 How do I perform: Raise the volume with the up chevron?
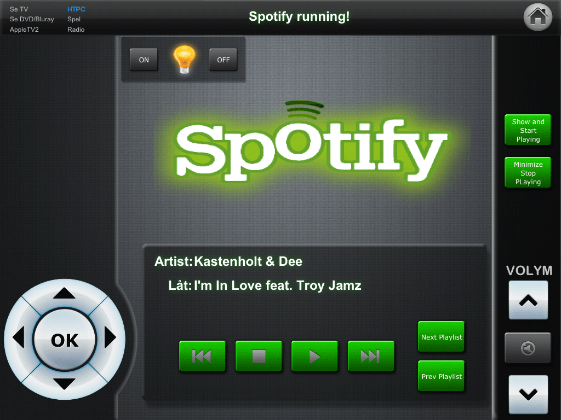click(528, 300)
